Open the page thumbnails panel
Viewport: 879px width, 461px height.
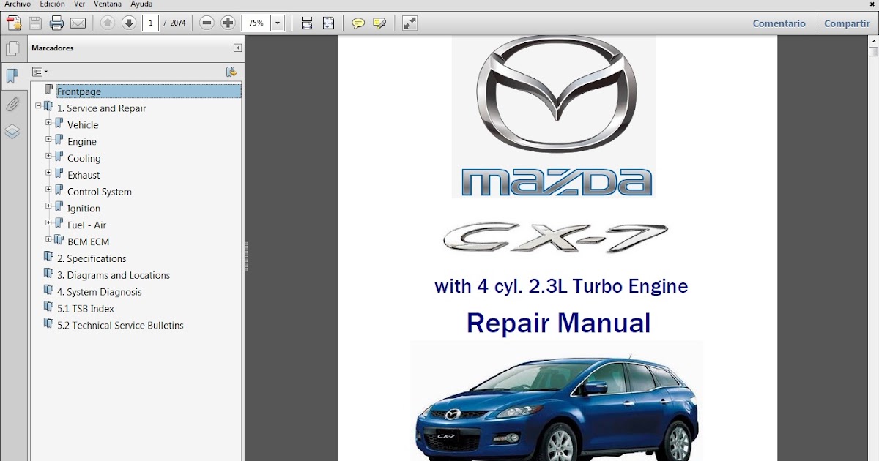click(12, 49)
